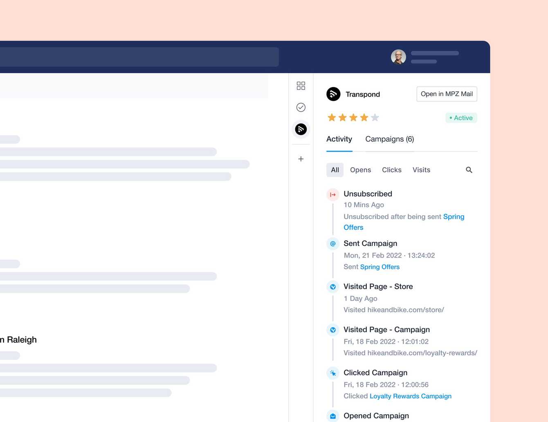Add new app with plus icon
The width and height of the screenshot is (548, 422).
[x=301, y=159]
